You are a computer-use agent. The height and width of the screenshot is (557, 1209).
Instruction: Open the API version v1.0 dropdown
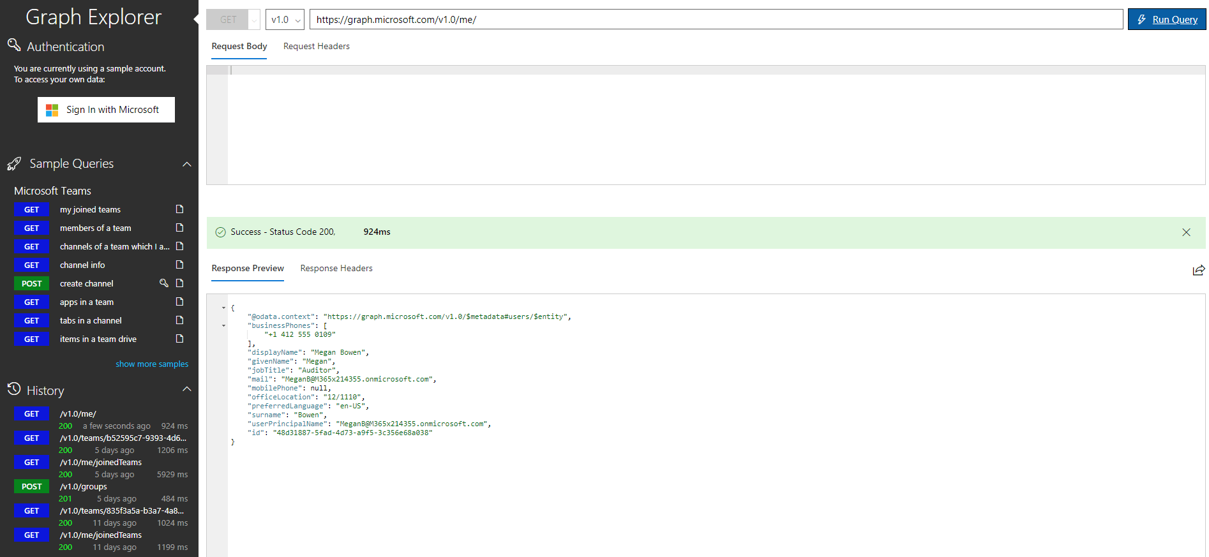point(285,20)
